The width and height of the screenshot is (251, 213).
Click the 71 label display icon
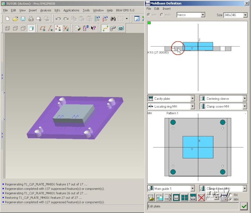coord(121,29)
